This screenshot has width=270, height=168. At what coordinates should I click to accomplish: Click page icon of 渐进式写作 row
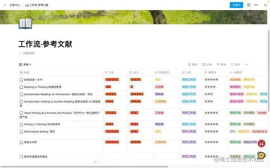pos(21,142)
